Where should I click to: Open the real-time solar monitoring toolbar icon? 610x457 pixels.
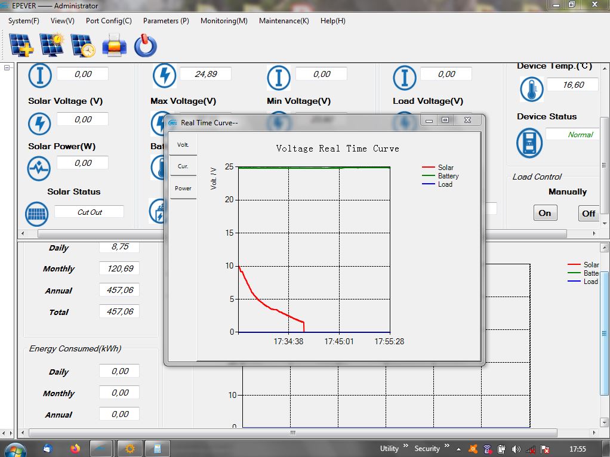click(52, 45)
